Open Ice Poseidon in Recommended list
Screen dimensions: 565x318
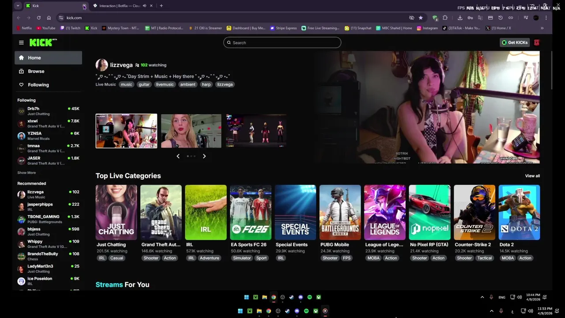pyautogui.click(x=48, y=281)
